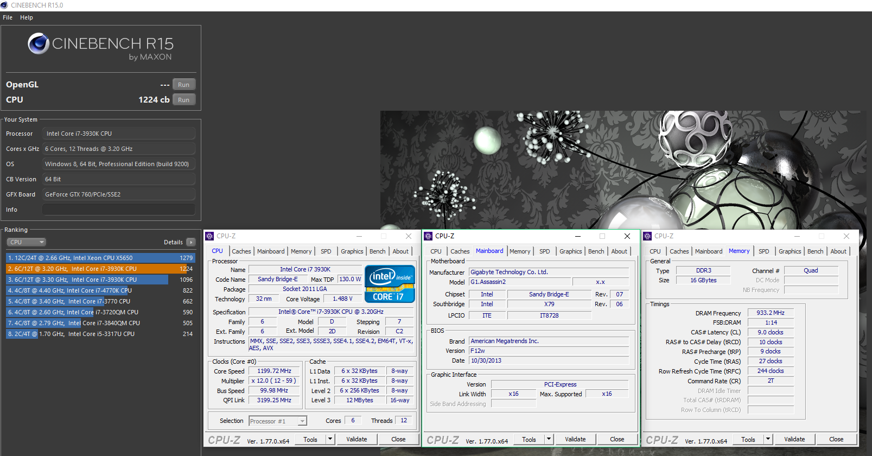Run the CPU benchmark
Image resolution: width=872 pixels, height=456 pixels.
pyautogui.click(x=183, y=100)
